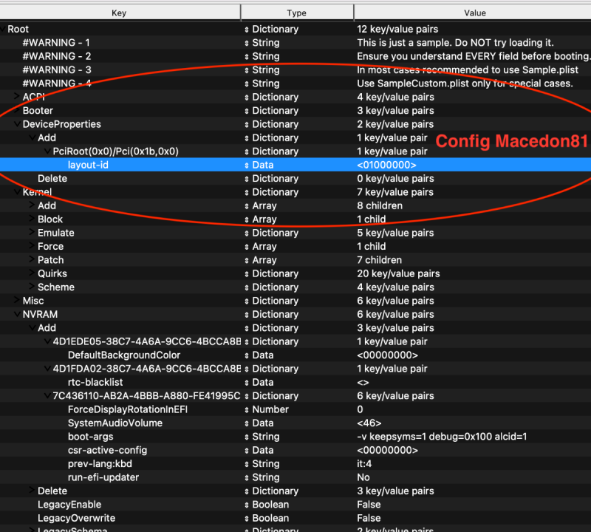Click the Type selector next to Kernel
591x532 pixels.
(247, 191)
